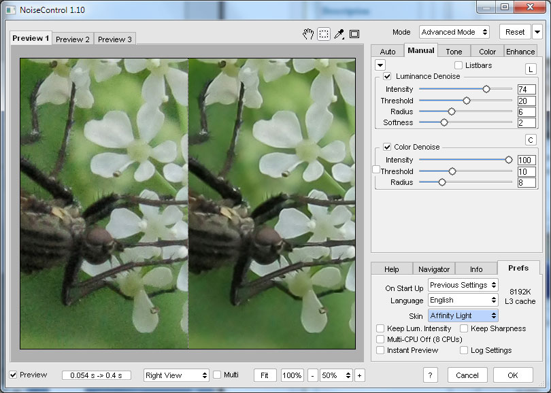Click the Color Intensity value field 100
551x393 pixels.
(x=527, y=160)
